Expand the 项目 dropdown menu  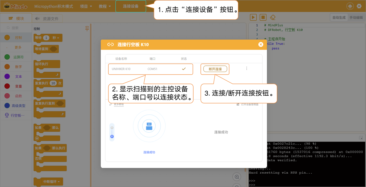[x=86, y=6]
